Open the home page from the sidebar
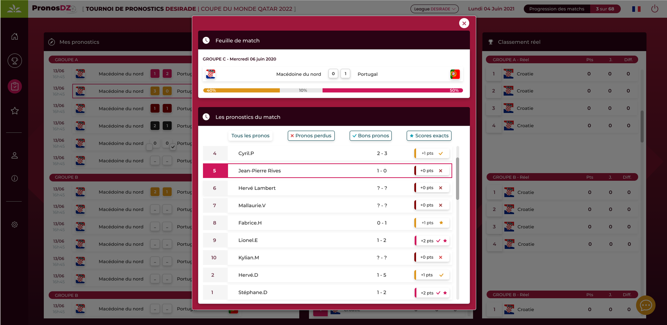This screenshot has height=325, width=667. point(15,36)
